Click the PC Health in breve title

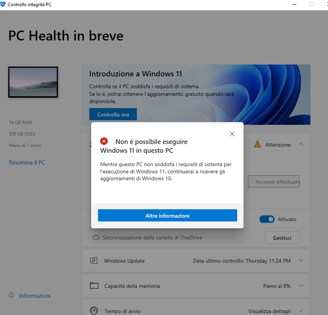[x=66, y=35]
